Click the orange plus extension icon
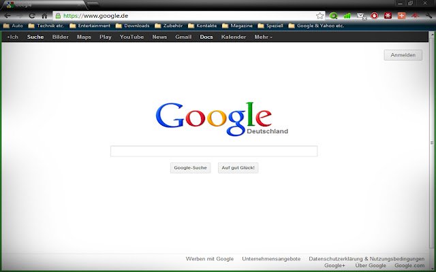The image size is (436, 272). click(401, 16)
